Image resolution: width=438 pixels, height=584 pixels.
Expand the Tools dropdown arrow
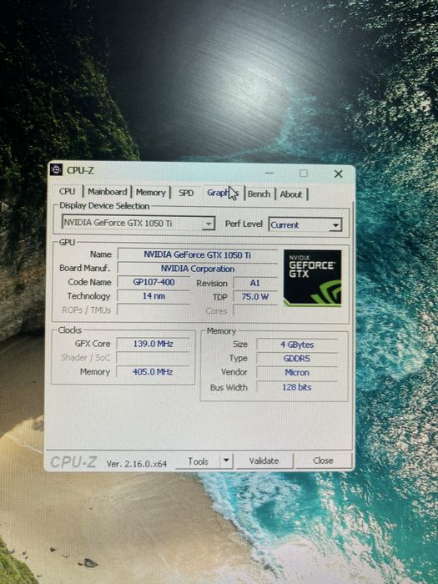point(226,461)
